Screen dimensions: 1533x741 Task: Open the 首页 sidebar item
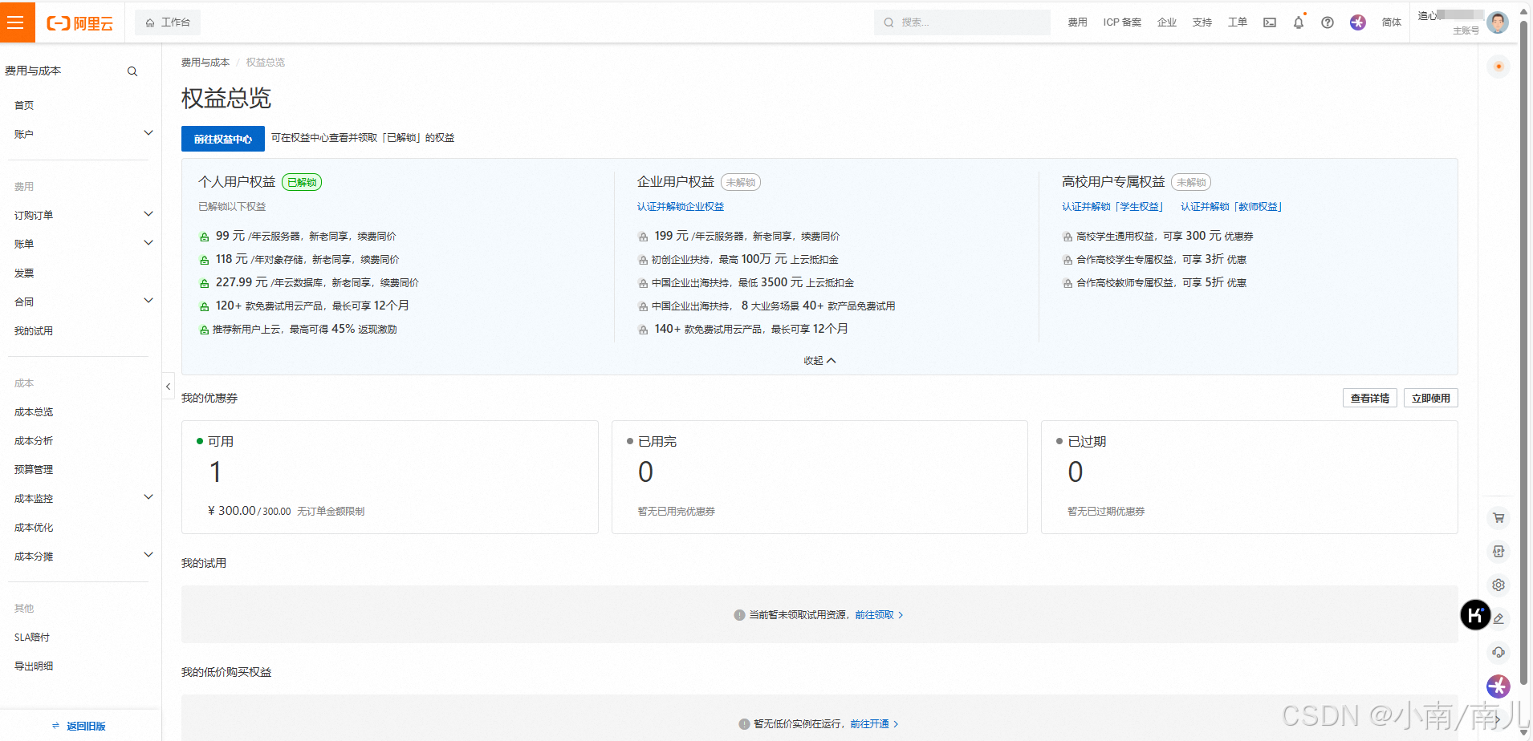click(x=24, y=106)
